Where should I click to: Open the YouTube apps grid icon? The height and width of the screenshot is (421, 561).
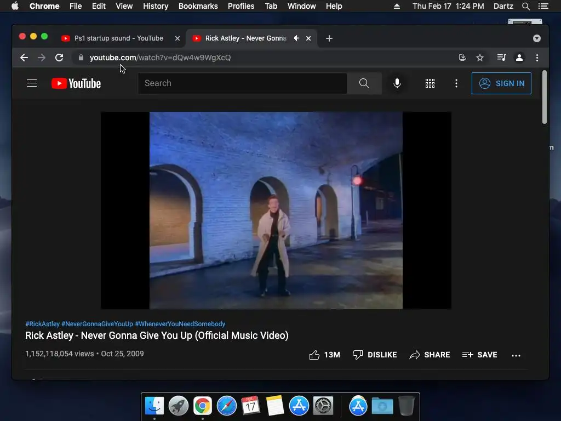tap(430, 83)
